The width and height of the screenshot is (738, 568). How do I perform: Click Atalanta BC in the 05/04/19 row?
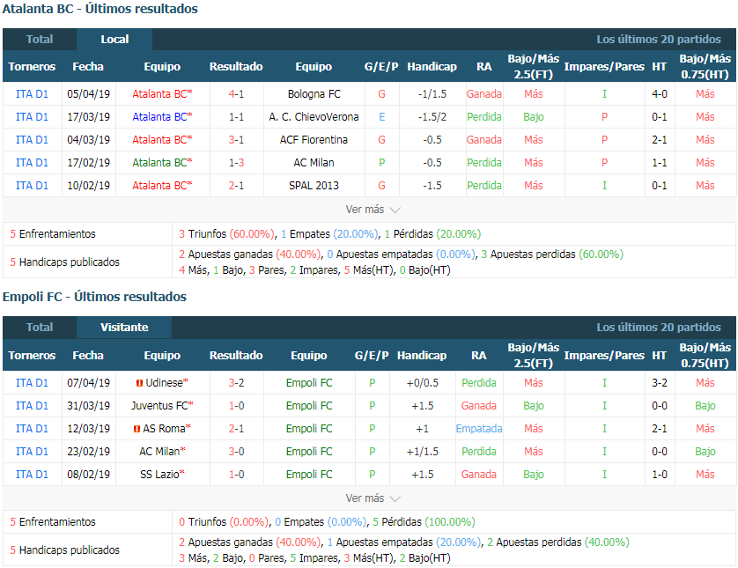159,94
